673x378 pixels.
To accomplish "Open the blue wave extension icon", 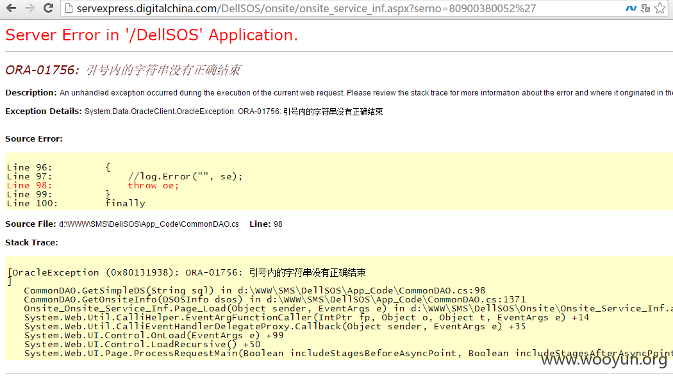I will 631,8.
